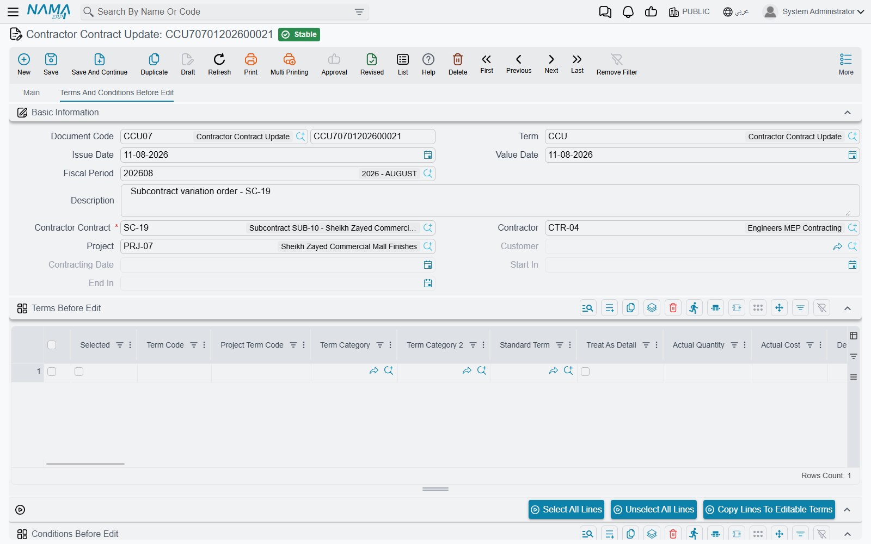The height and width of the screenshot is (544, 871).
Task: Click the grid horizontal scrollbar
Action: (85, 464)
